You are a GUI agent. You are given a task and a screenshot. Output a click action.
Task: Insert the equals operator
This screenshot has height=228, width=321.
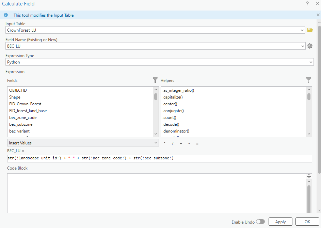click(x=197, y=143)
